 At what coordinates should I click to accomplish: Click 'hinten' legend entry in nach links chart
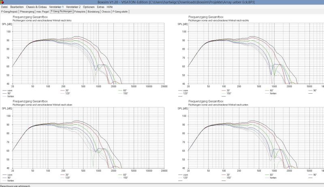pos(8,96)
